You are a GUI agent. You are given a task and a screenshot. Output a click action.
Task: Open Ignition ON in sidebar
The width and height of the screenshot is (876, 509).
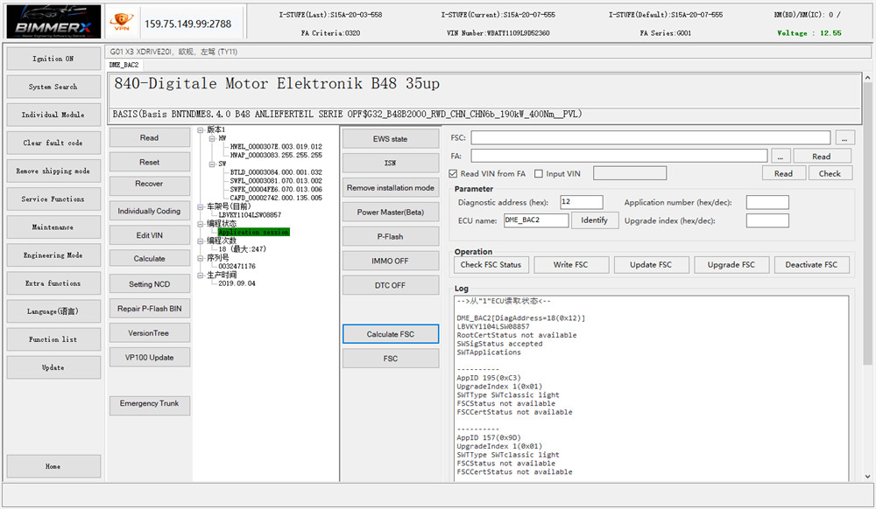click(53, 59)
